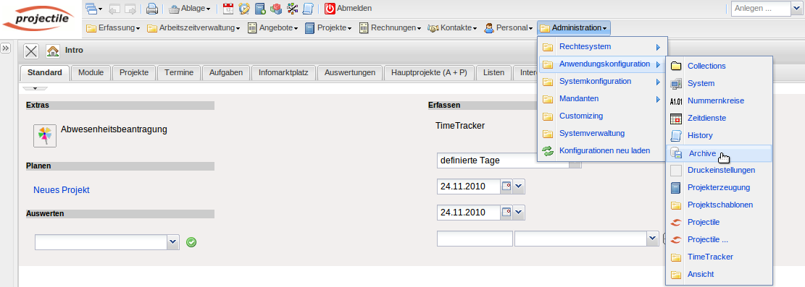Open the Personal menu

(509, 28)
